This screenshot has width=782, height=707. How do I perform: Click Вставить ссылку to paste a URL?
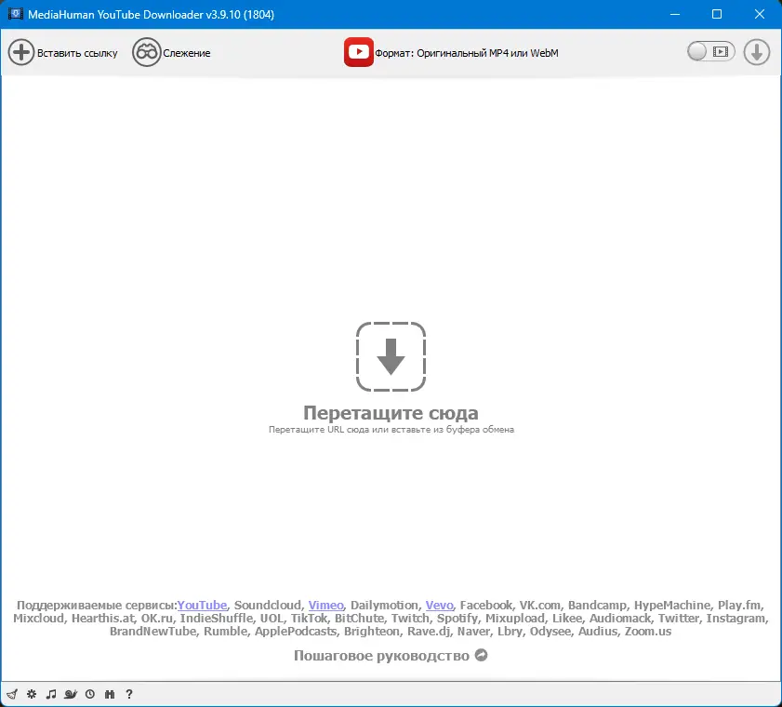[x=62, y=52]
